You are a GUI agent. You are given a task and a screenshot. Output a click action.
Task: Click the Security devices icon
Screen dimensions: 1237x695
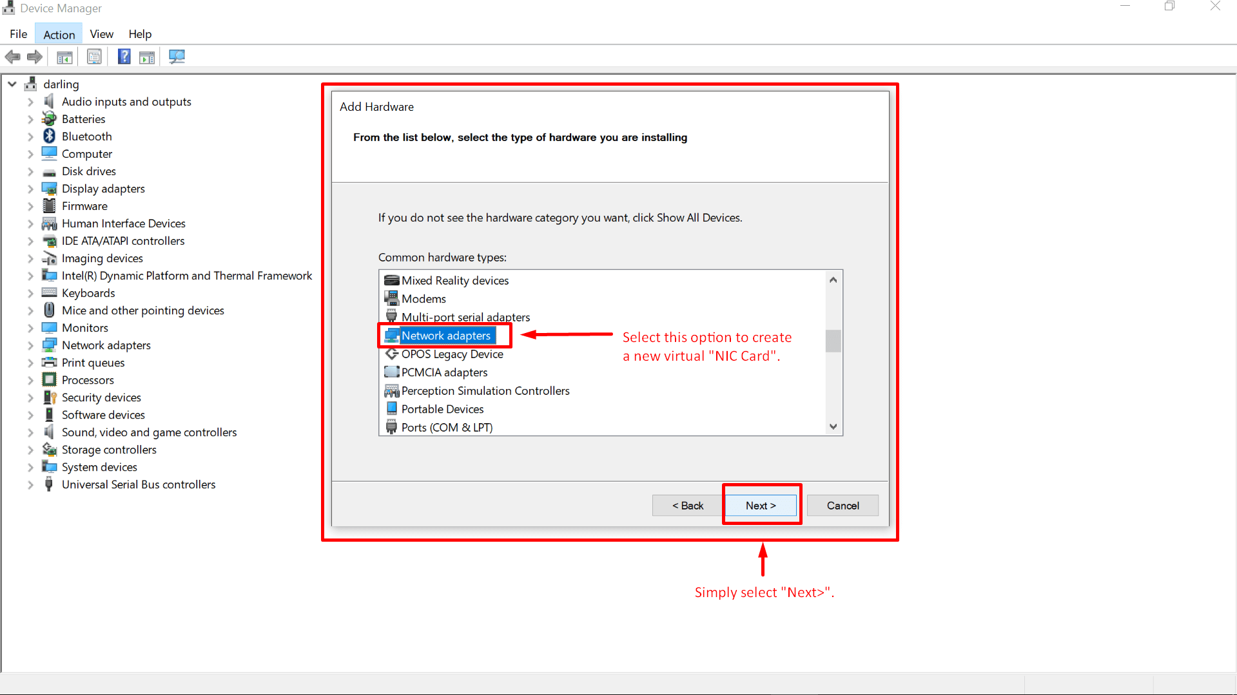(x=49, y=397)
